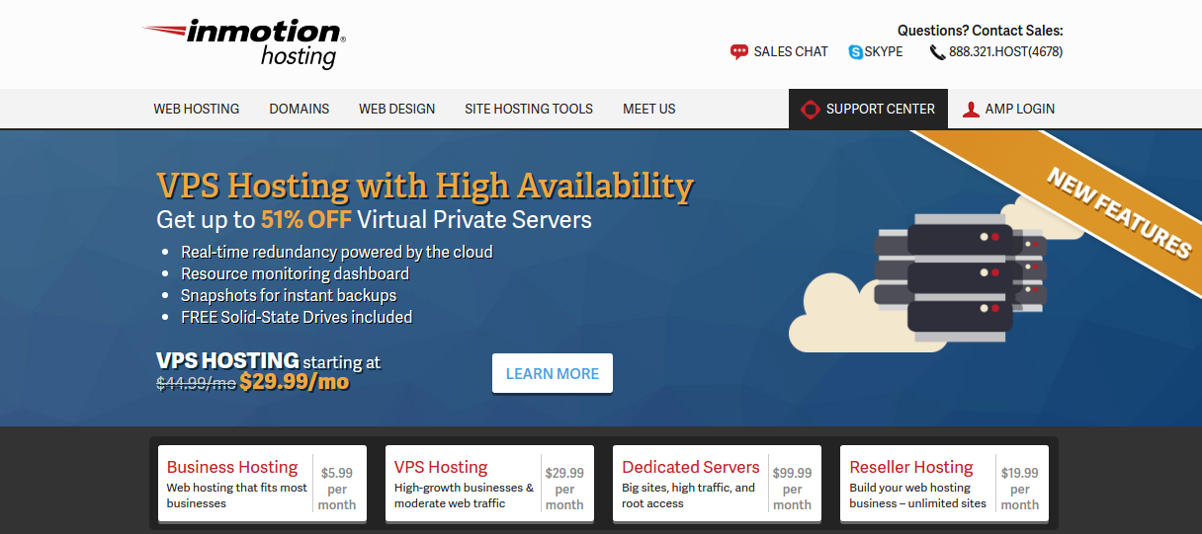
Task: Go to the Support Center
Action: 868,109
